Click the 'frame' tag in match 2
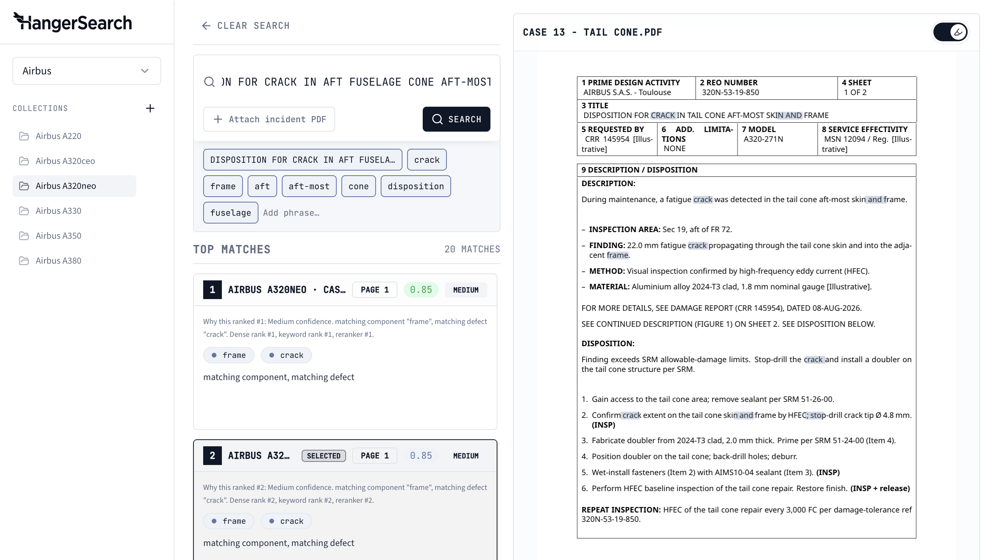The image size is (998, 560). [x=228, y=521]
